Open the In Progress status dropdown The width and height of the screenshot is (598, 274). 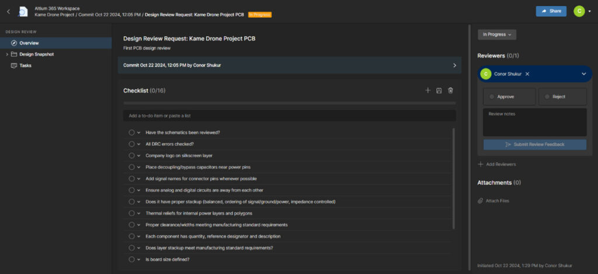tap(496, 34)
